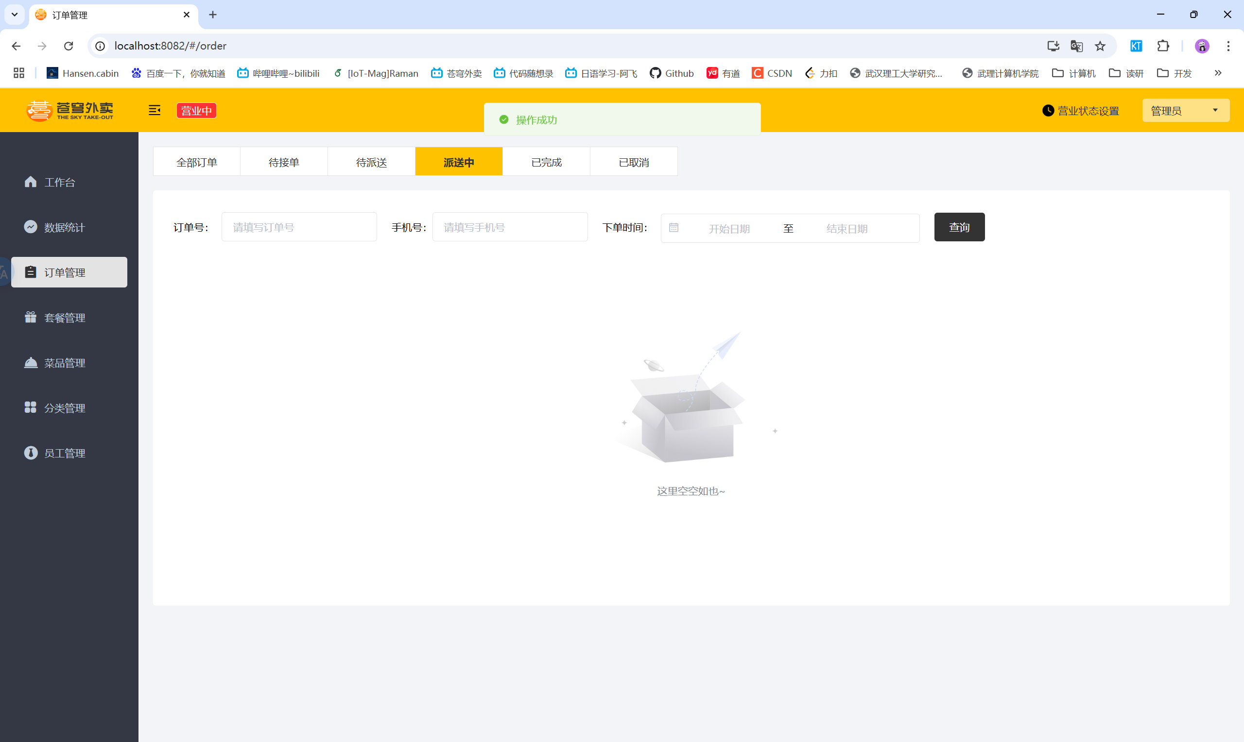Click the 套餐管理 gift icon
1244x742 pixels.
pos(31,318)
